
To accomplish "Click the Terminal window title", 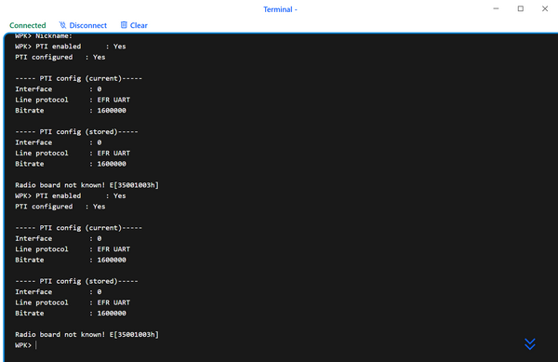I will pyautogui.click(x=280, y=9).
